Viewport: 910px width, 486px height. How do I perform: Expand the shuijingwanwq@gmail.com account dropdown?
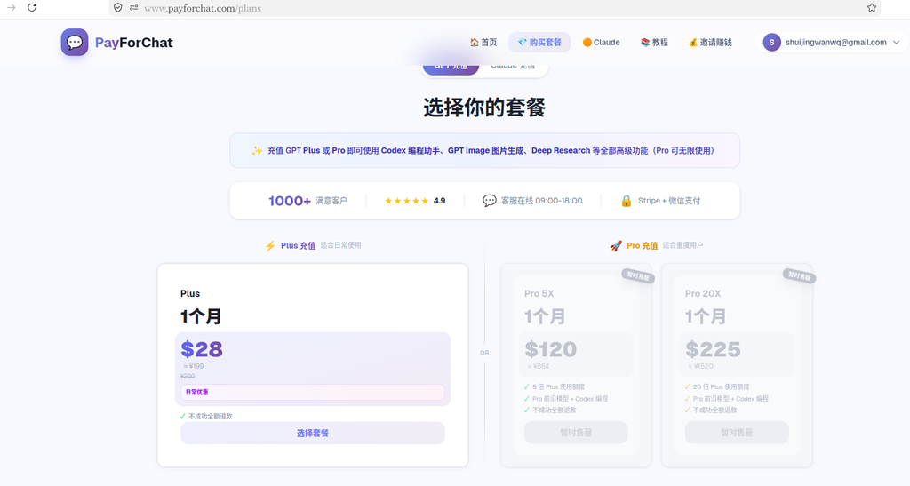click(832, 43)
